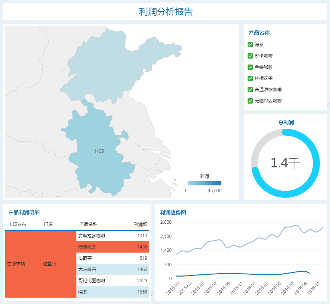Click the 利润 color gradient legend bar
This screenshot has height=304, width=330.
(x=205, y=183)
